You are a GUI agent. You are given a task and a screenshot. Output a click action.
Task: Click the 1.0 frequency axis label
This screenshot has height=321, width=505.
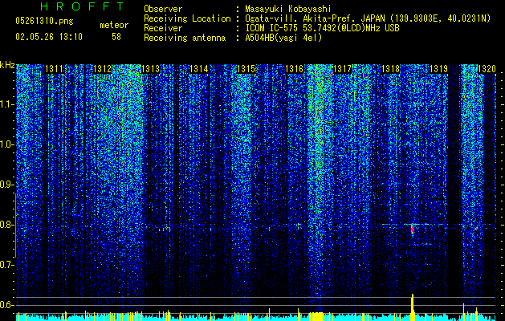7,144
